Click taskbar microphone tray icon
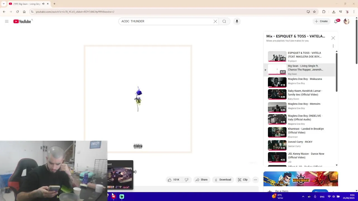The height and width of the screenshot is (201, 358). (x=315, y=197)
